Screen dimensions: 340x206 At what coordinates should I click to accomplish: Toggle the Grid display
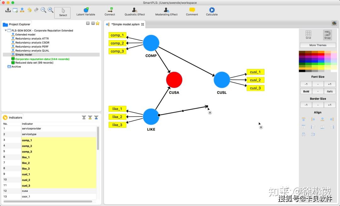tap(308, 35)
